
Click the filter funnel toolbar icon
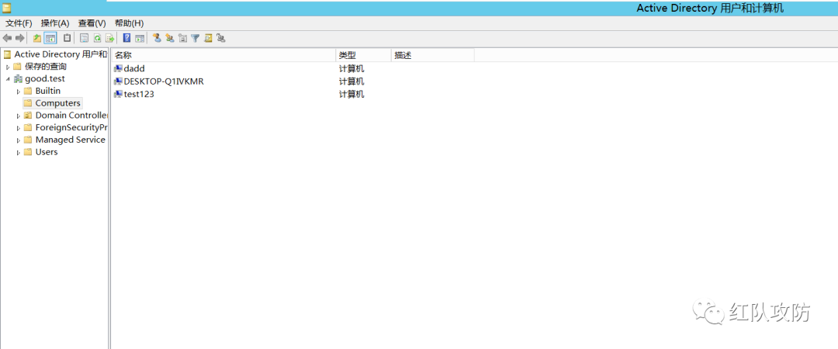click(196, 38)
